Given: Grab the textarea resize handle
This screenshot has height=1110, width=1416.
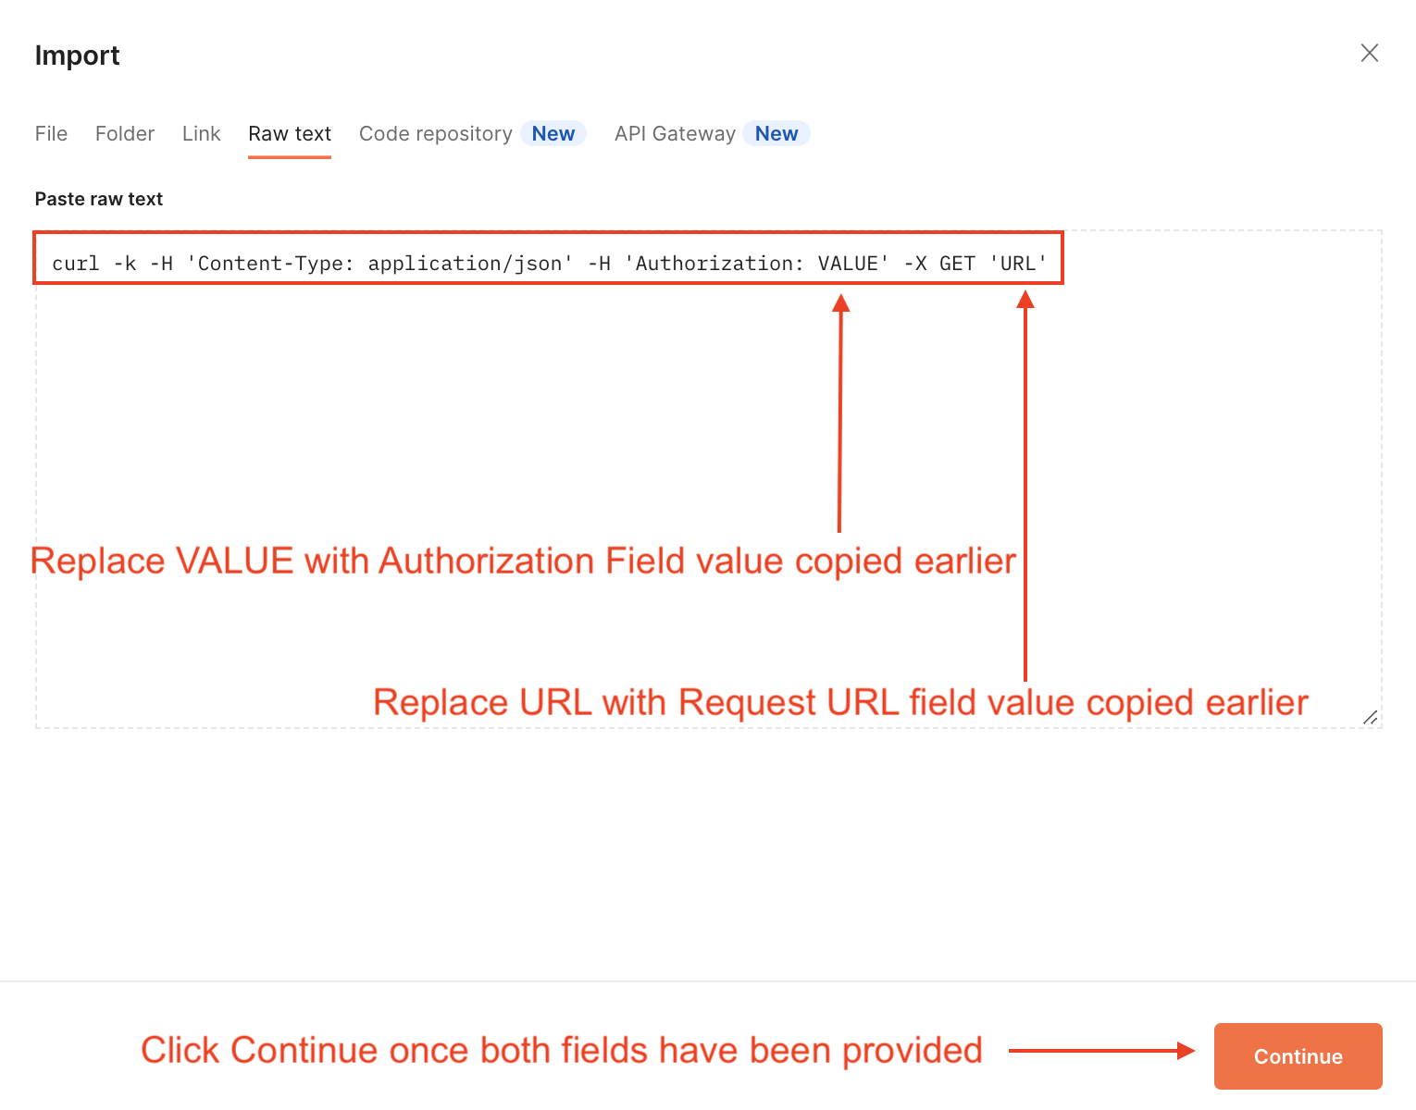Looking at the screenshot, I should 1371,717.
